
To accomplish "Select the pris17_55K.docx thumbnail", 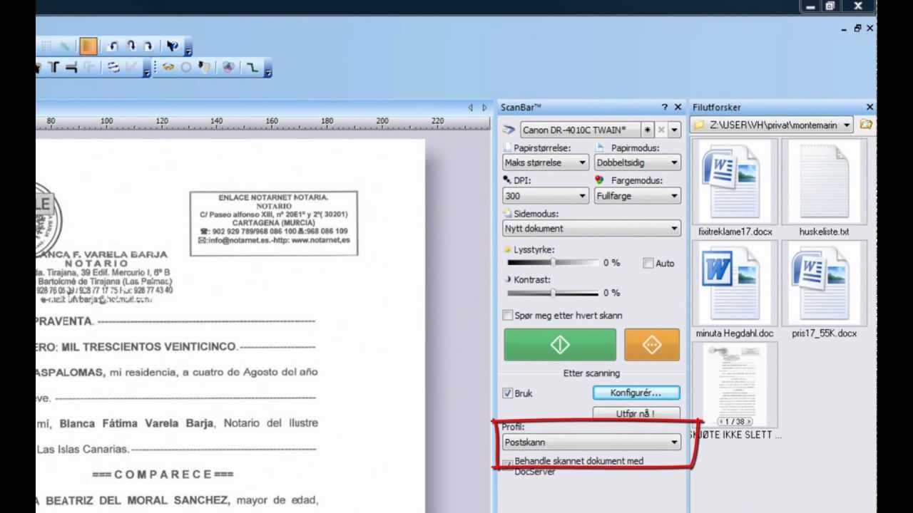I will click(x=824, y=284).
